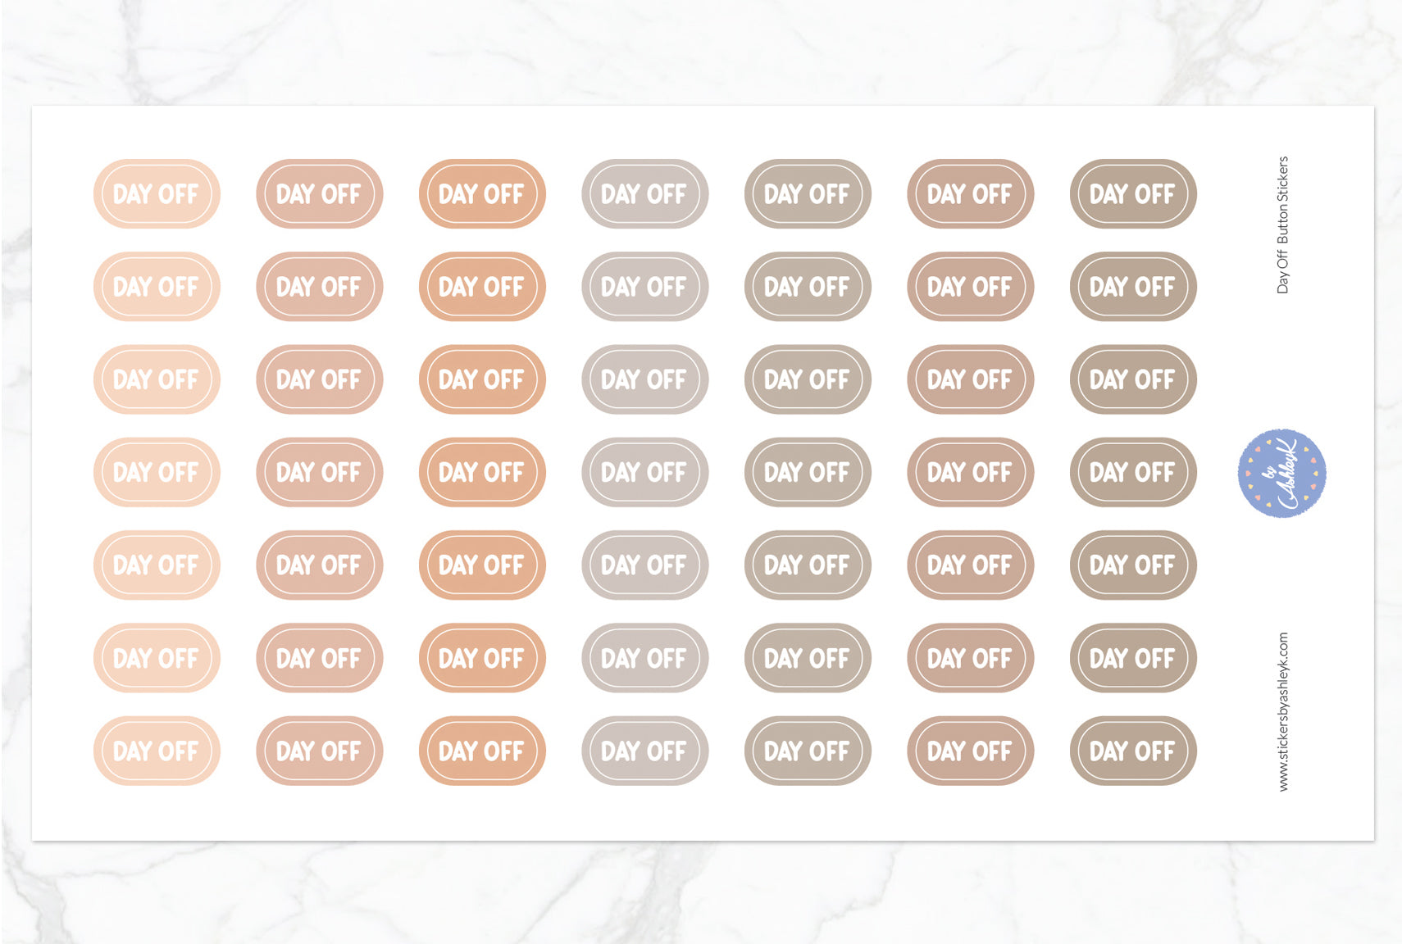
Task: Click the bottom-row dusty pink DAY OFF sticker
Action: 319,751
